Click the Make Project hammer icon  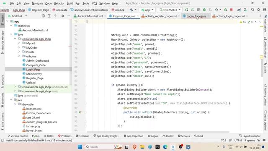click(131, 10)
